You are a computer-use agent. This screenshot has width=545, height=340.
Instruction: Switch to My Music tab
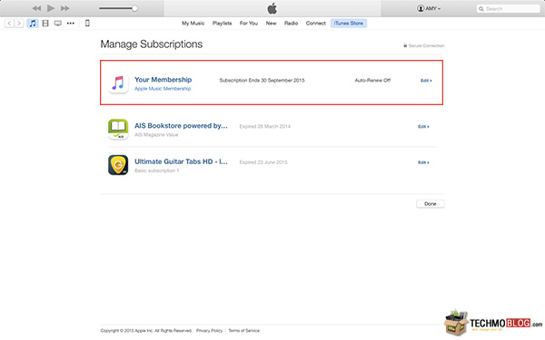pyautogui.click(x=193, y=24)
